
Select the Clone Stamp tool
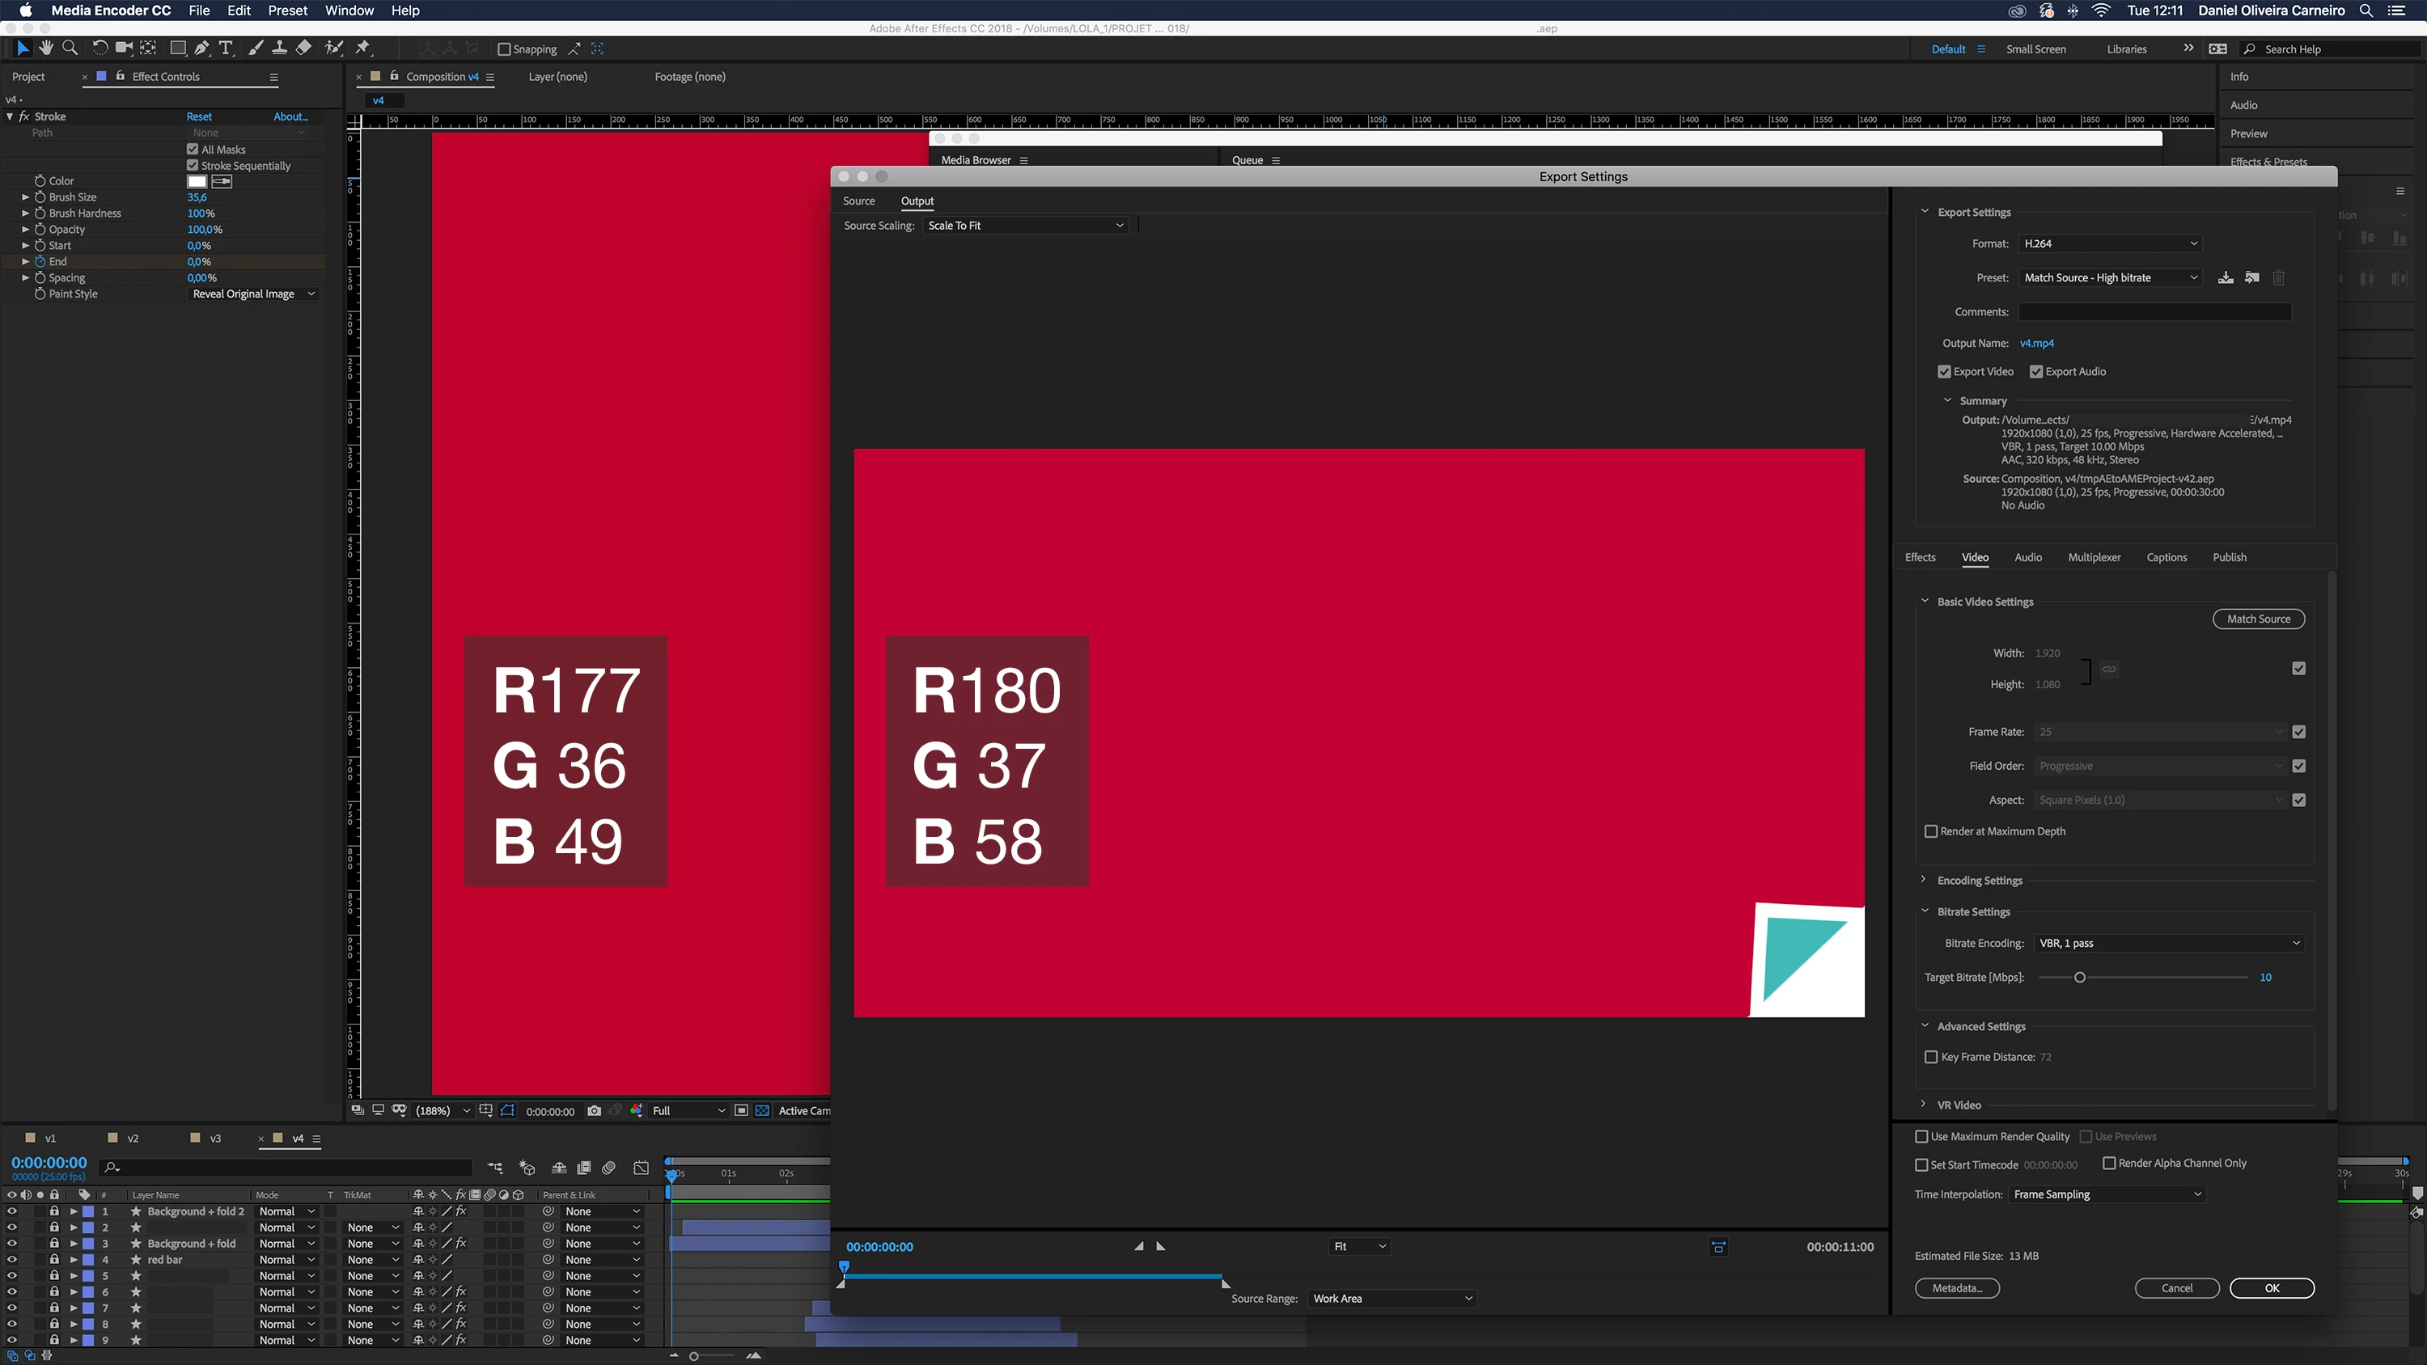coord(280,48)
